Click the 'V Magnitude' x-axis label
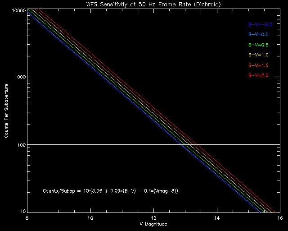288x231 pixels. (153, 224)
